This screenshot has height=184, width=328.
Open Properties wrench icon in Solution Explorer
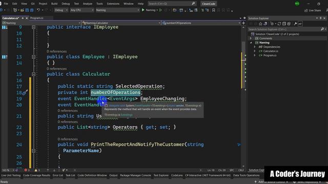pyautogui.click(x=295, y=24)
